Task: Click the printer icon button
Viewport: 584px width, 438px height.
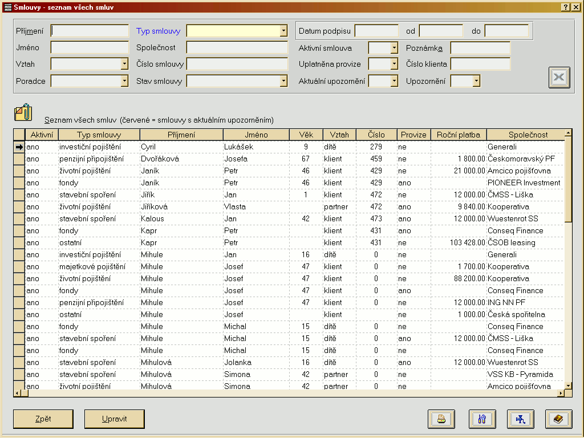Action: [441, 419]
